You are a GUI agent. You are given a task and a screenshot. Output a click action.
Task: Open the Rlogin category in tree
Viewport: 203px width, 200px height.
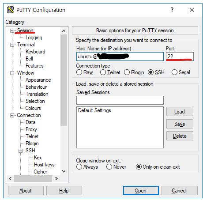(x=32, y=143)
